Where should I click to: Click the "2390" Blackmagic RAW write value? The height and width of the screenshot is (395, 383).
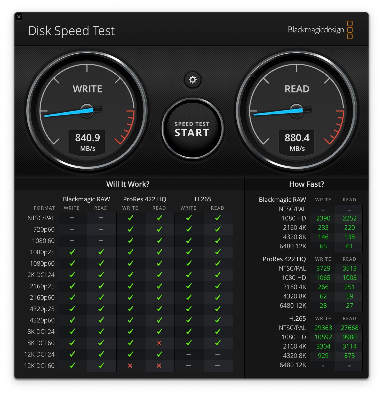click(323, 218)
